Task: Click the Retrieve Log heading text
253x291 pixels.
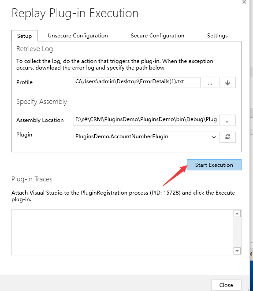Action: 34,49
